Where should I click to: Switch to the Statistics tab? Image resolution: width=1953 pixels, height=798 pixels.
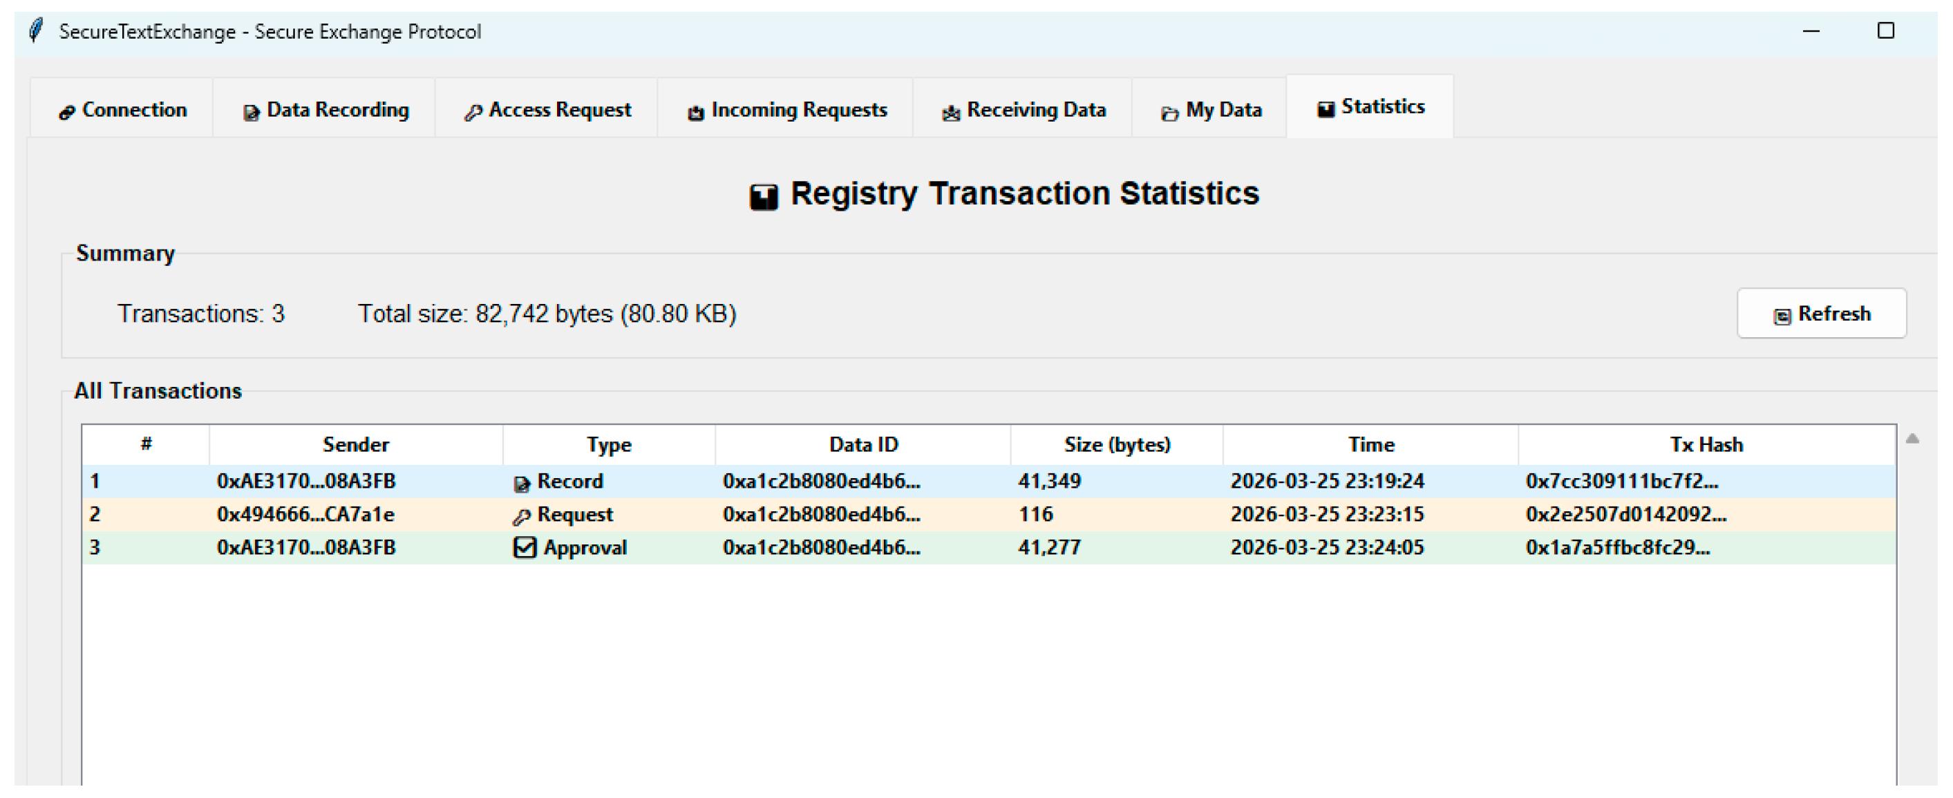[1370, 107]
